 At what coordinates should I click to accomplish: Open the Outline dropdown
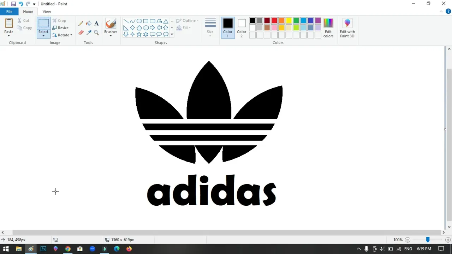[x=188, y=20]
